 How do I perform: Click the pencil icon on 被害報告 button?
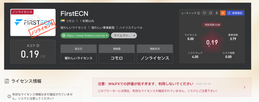coord(229,13)
